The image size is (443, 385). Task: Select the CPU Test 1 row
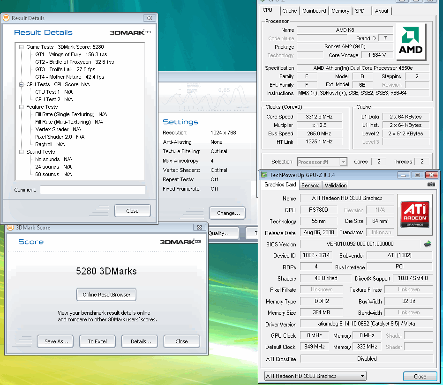(x=54, y=92)
